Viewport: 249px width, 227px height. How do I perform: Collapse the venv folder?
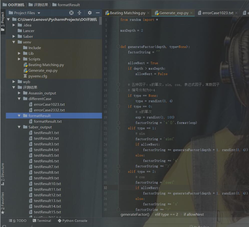[x=14, y=42]
